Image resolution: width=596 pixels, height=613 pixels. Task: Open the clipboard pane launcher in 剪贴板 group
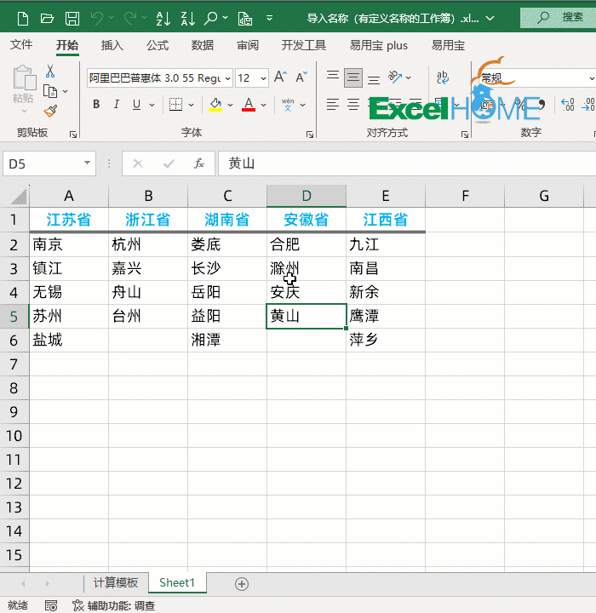(x=73, y=135)
